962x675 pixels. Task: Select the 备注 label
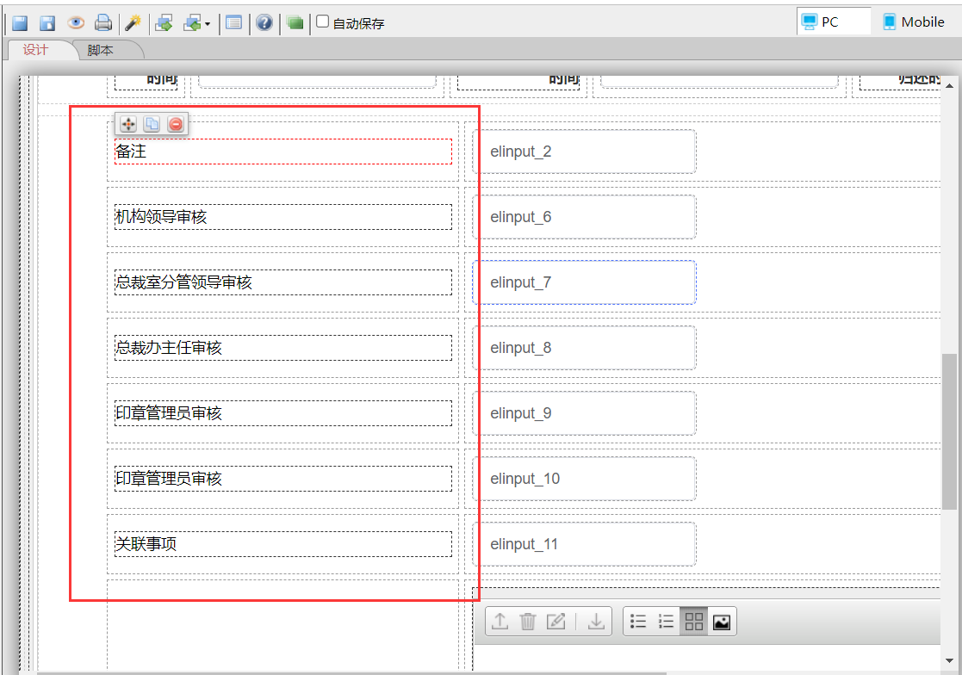(282, 152)
